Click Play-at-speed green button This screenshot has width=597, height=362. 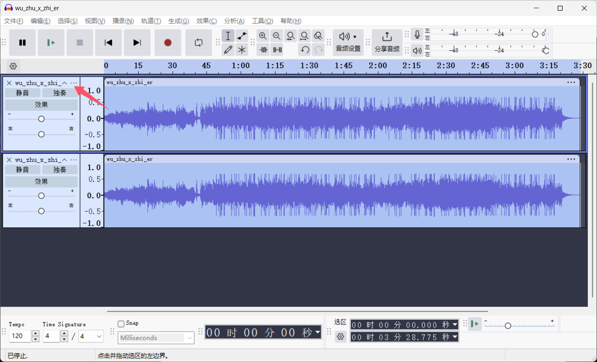click(475, 324)
